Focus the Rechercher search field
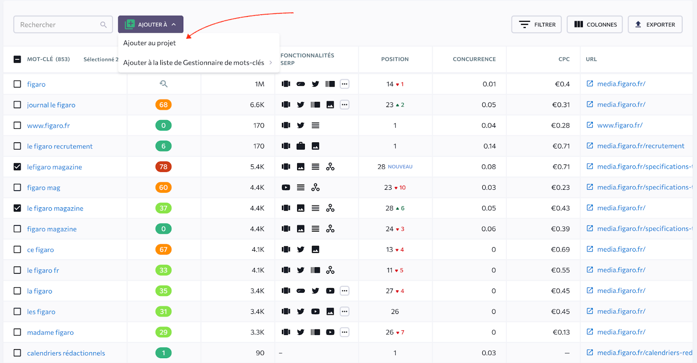This screenshot has height=363, width=697. [63, 25]
